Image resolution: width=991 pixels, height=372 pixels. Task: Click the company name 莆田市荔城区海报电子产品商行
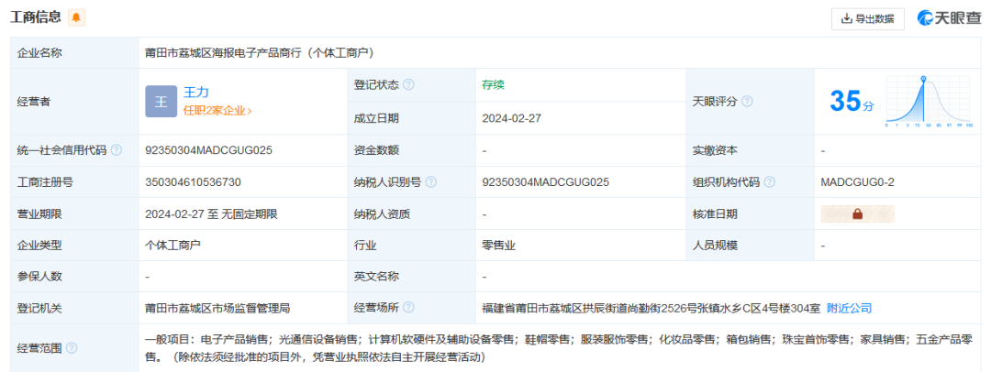[x=259, y=53]
